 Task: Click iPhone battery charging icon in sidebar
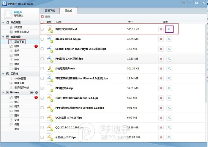point(32,93)
